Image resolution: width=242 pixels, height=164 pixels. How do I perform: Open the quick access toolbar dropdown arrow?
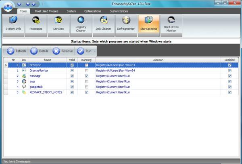click(x=42, y=4)
